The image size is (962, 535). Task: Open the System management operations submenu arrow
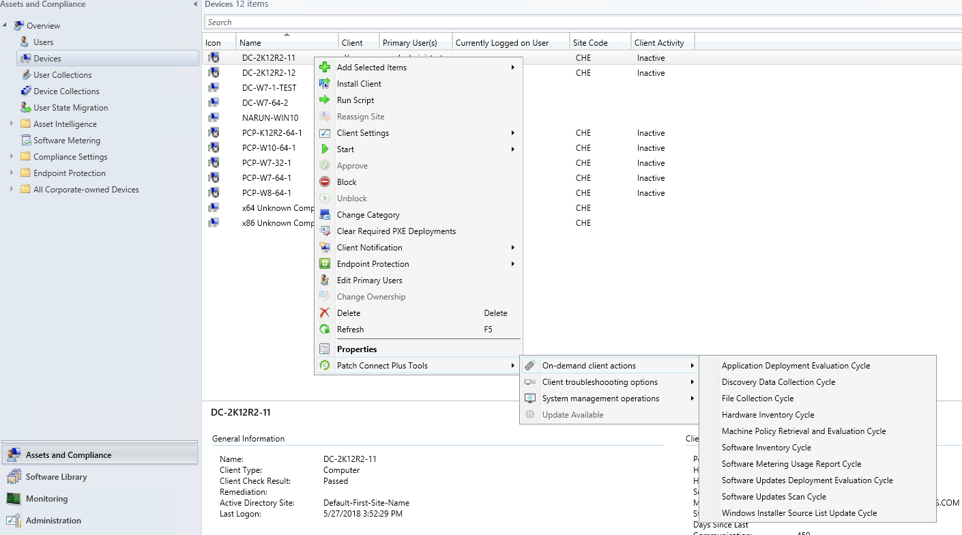pyautogui.click(x=693, y=399)
